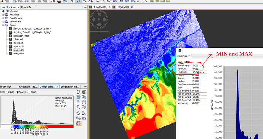Image resolution: width=263 pixels, height=139 pixels.
Task: Switch to the sealevel29 image tab
Action: 122,7
